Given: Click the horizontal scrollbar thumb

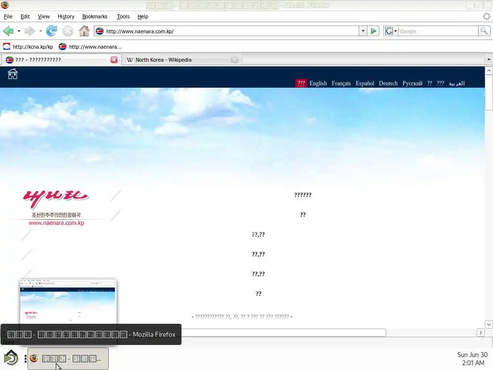Looking at the screenshot, I should [x=284, y=332].
